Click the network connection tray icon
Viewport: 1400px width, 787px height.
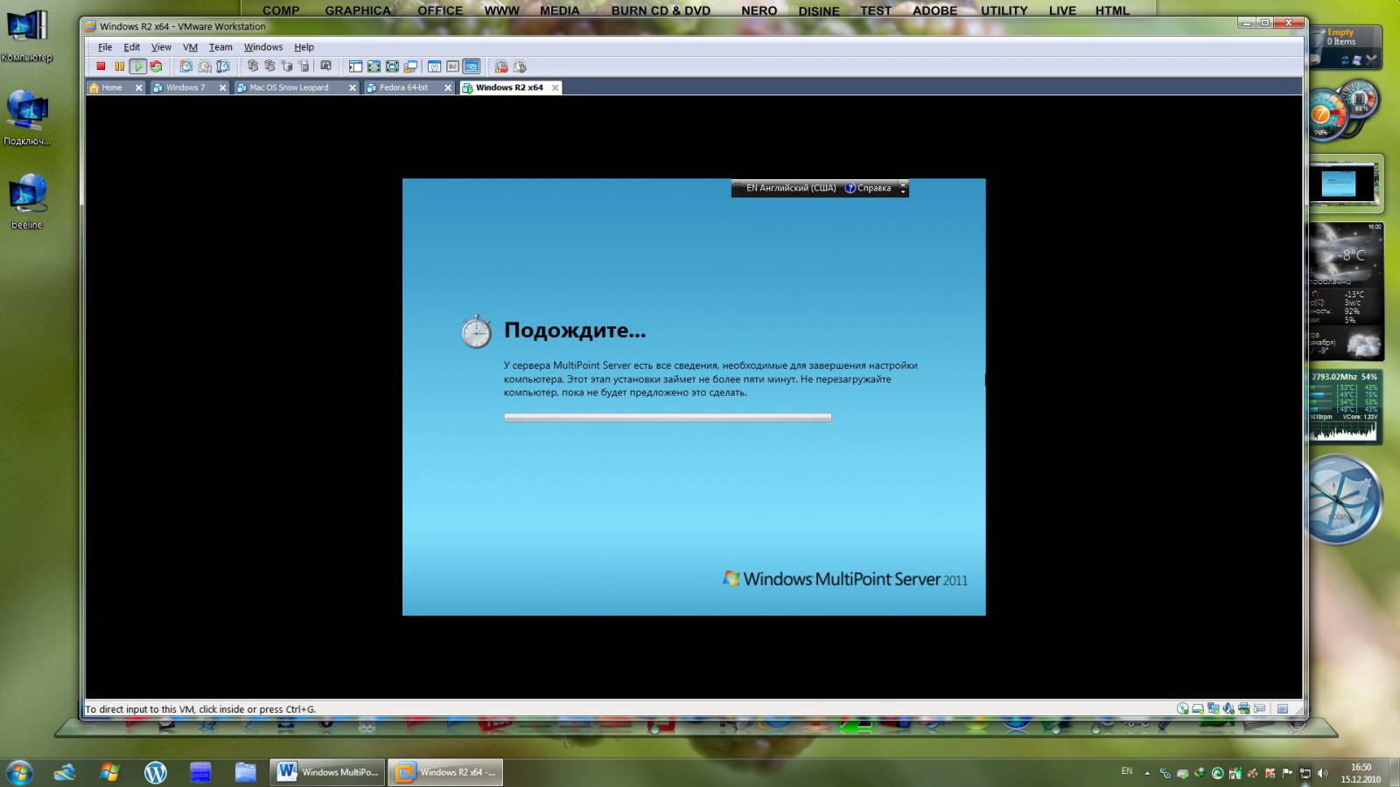1305,773
